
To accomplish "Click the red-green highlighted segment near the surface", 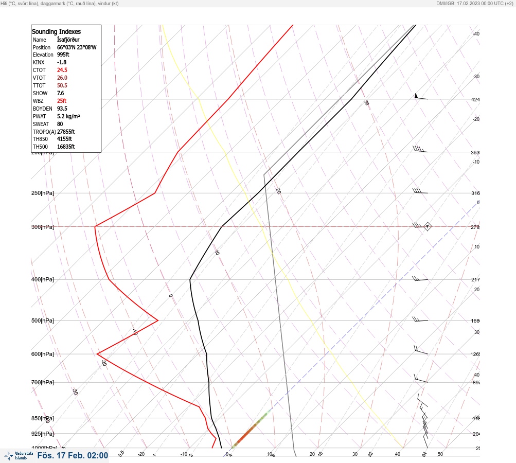I will click(251, 430).
